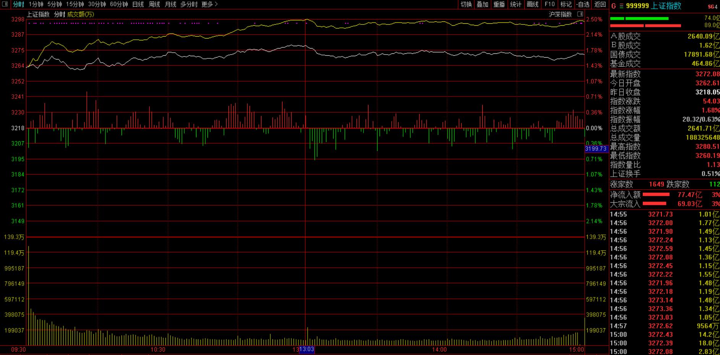This screenshot has width=720, height=355.
Task: Click the 总成交量 row
Action: [665, 138]
